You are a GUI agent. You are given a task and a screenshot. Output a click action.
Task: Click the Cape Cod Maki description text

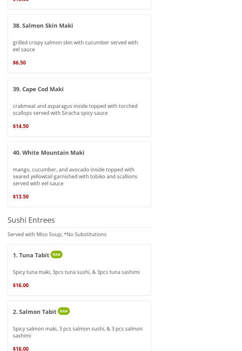(75, 109)
